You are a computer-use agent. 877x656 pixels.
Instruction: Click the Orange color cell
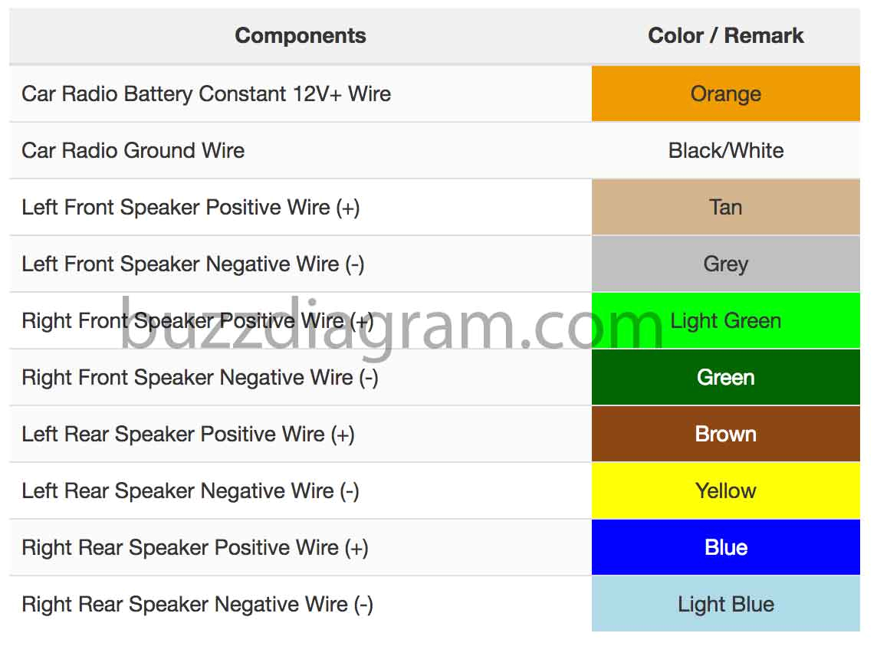coord(725,93)
